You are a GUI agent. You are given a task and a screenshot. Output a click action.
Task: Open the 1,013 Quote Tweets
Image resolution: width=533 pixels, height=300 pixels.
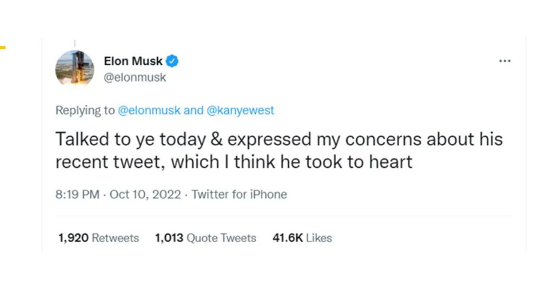point(205,238)
